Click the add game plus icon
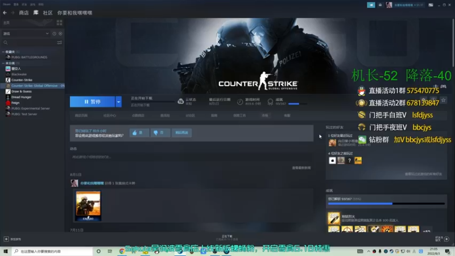This screenshot has height=256, width=455. coord(6,239)
